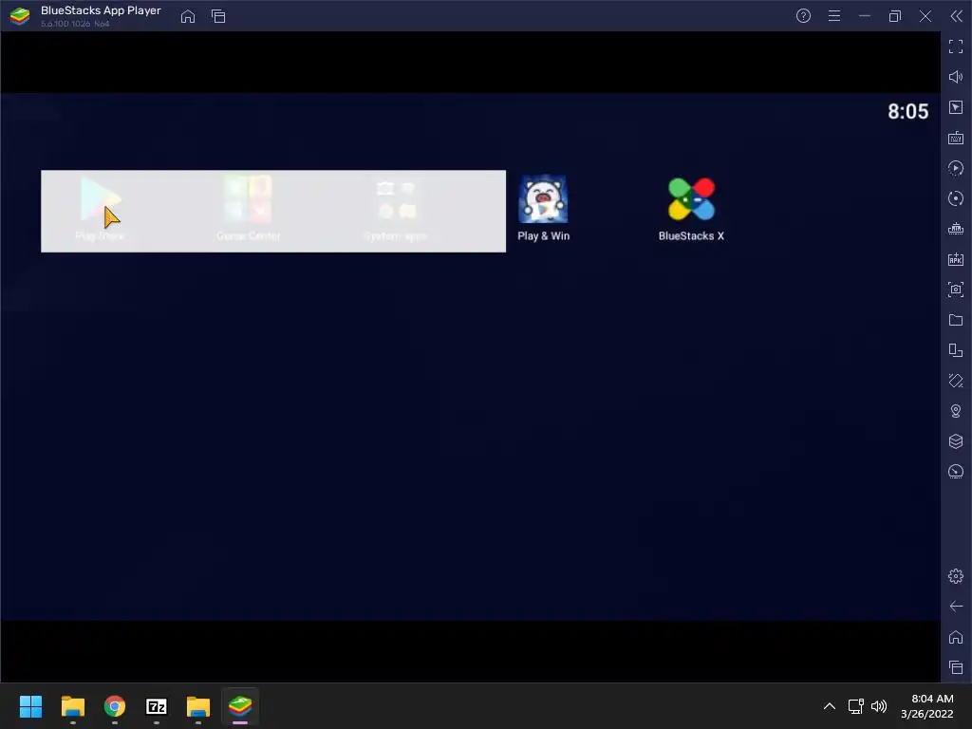This screenshot has height=729, width=972.
Task: Click the sync operations circular icon
Action: pyautogui.click(x=956, y=198)
